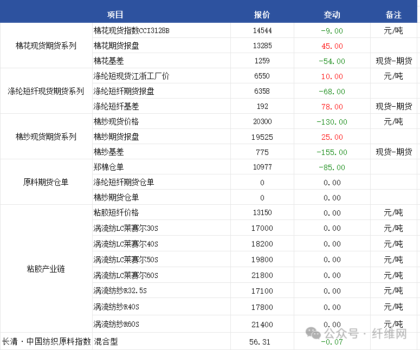
Task: Select the 郑棉仓单 row label
Action: [109, 167]
